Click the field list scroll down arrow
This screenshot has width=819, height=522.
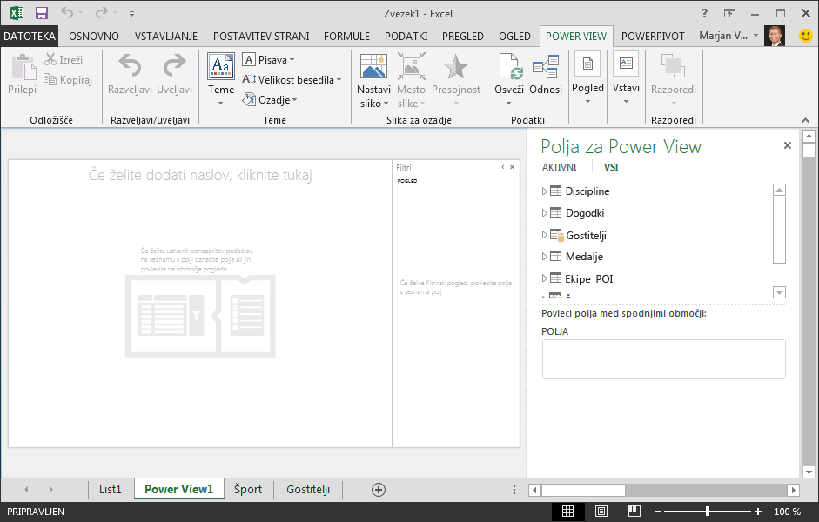[x=779, y=292]
